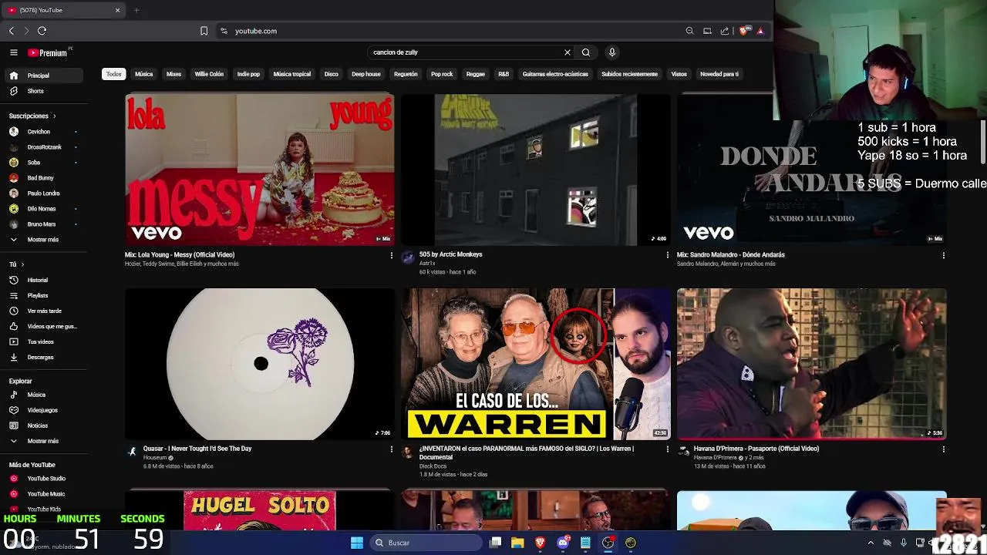987x555 pixels.
Task: Open the Quasar white vinyl thumbnail
Action: point(260,364)
